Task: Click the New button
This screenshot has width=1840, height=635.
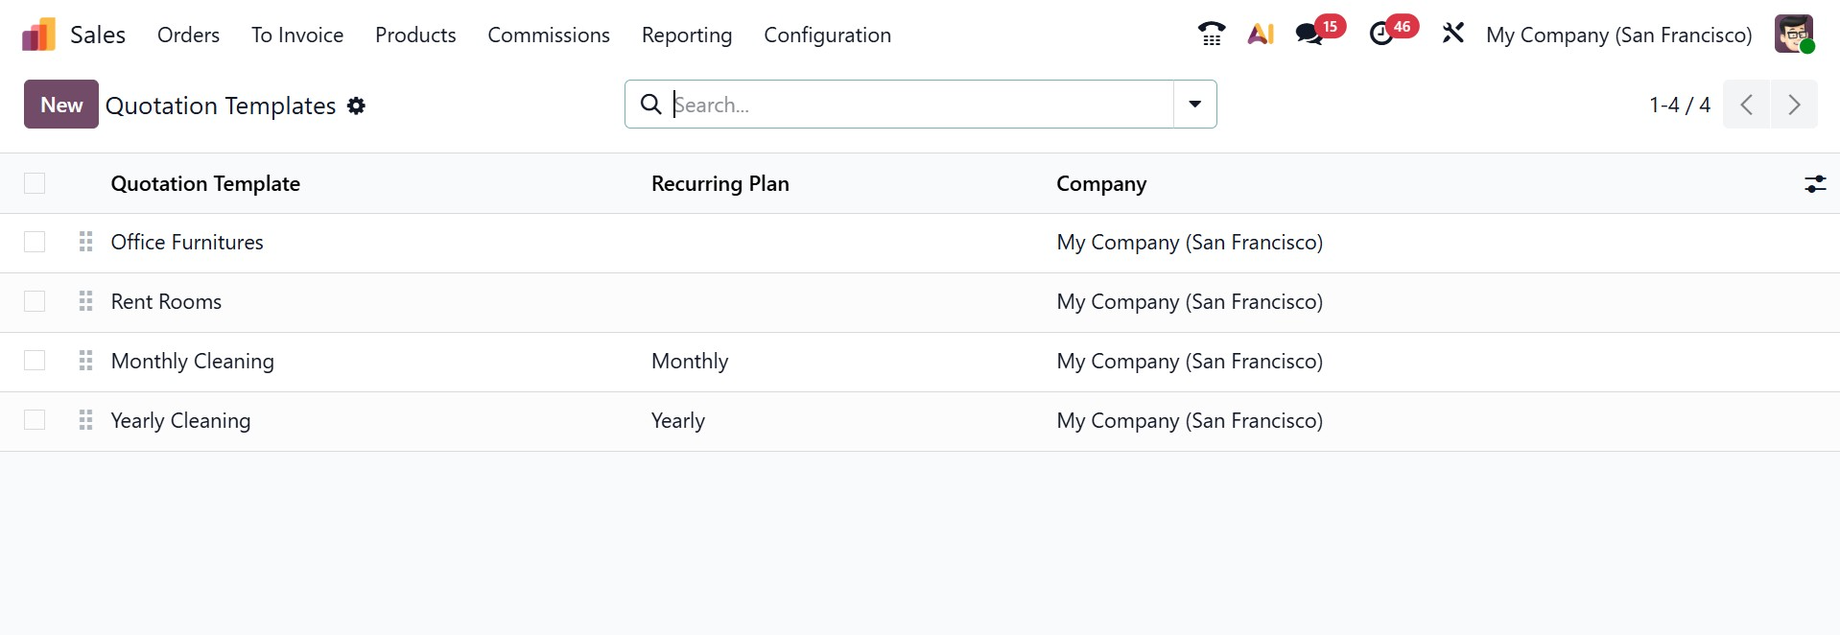Action: coord(61,105)
